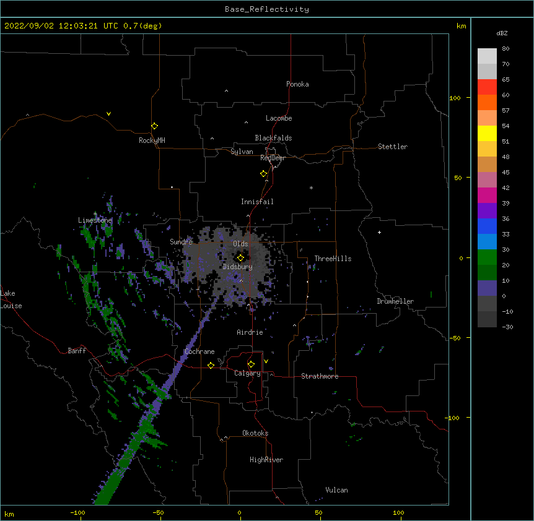Viewport: 534px width, 521px height.
Task: Click the Lake Louise label
Action: (x=11, y=299)
